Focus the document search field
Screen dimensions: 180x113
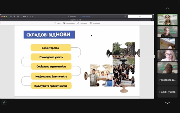140,16
